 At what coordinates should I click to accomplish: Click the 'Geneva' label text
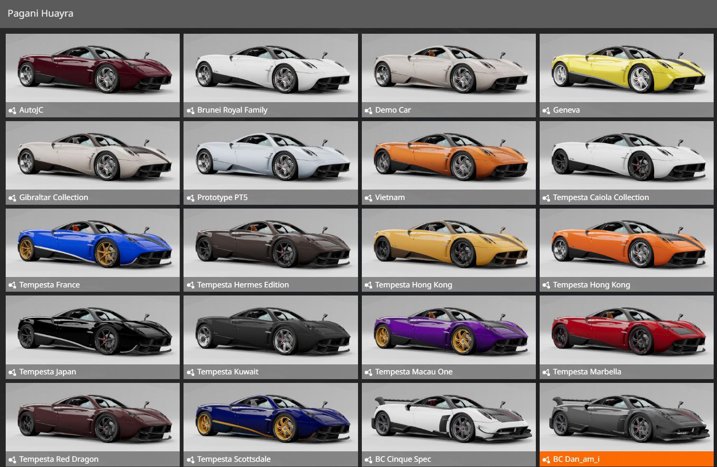[x=567, y=110]
